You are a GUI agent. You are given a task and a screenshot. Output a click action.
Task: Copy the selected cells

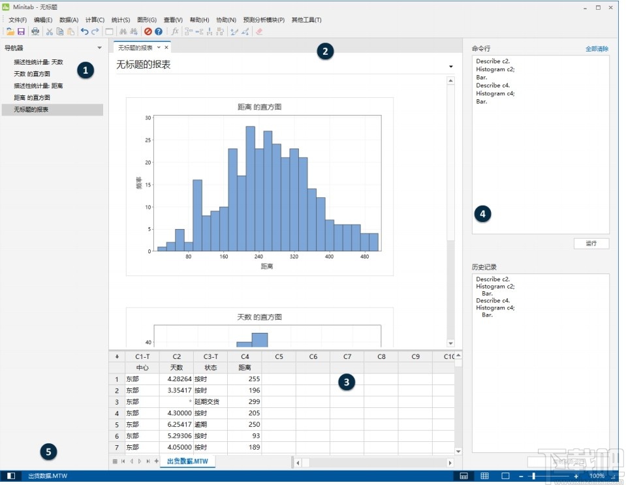[x=59, y=31]
